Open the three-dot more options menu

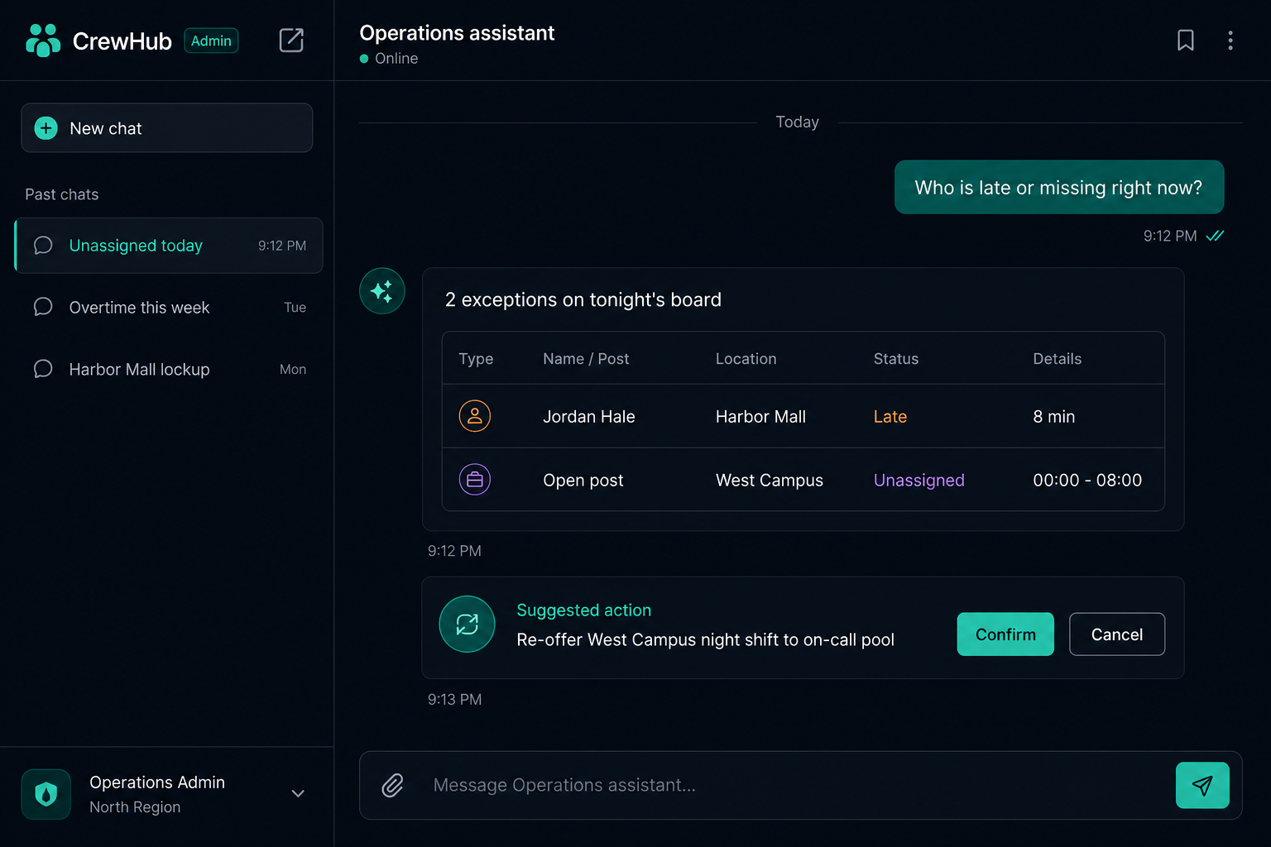coord(1230,41)
